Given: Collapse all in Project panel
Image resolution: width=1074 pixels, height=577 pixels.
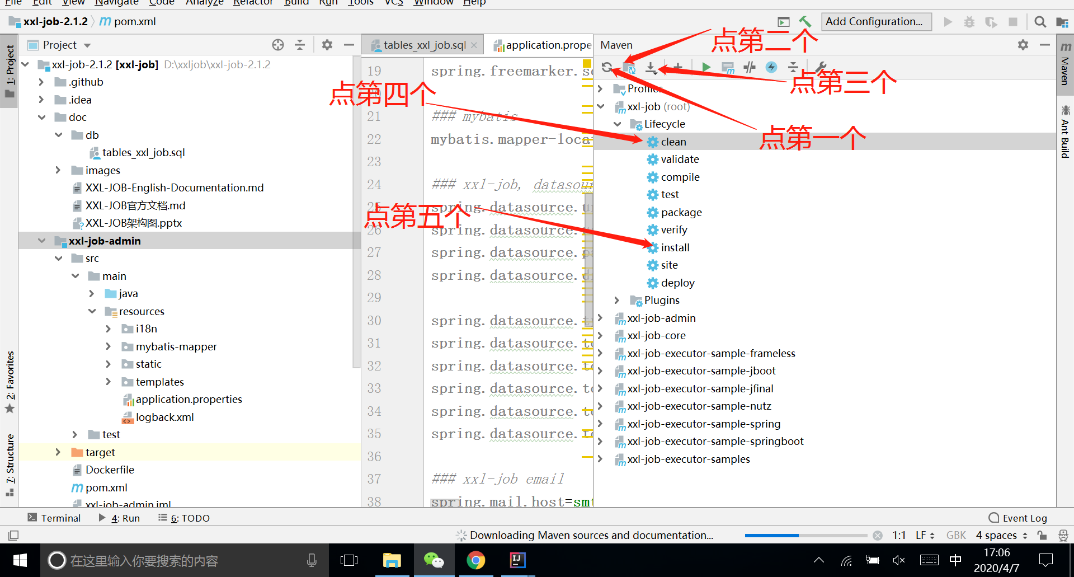Looking at the screenshot, I should 300,45.
